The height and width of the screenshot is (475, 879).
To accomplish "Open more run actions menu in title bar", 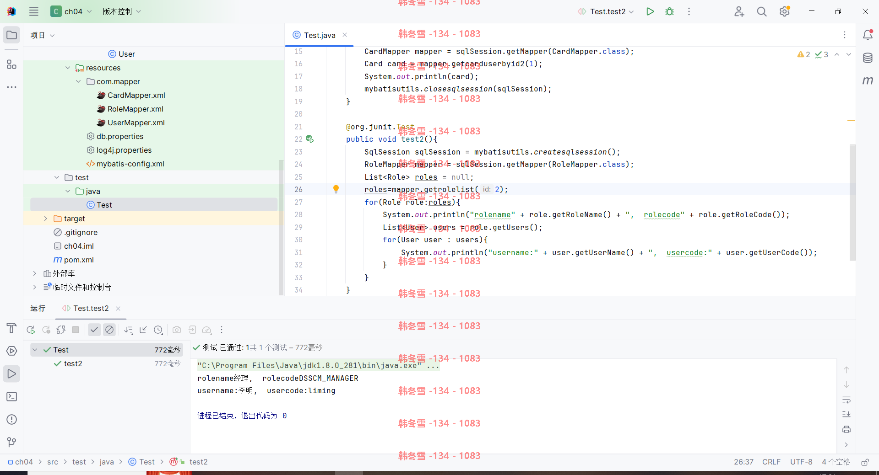I will pyautogui.click(x=689, y=11).
